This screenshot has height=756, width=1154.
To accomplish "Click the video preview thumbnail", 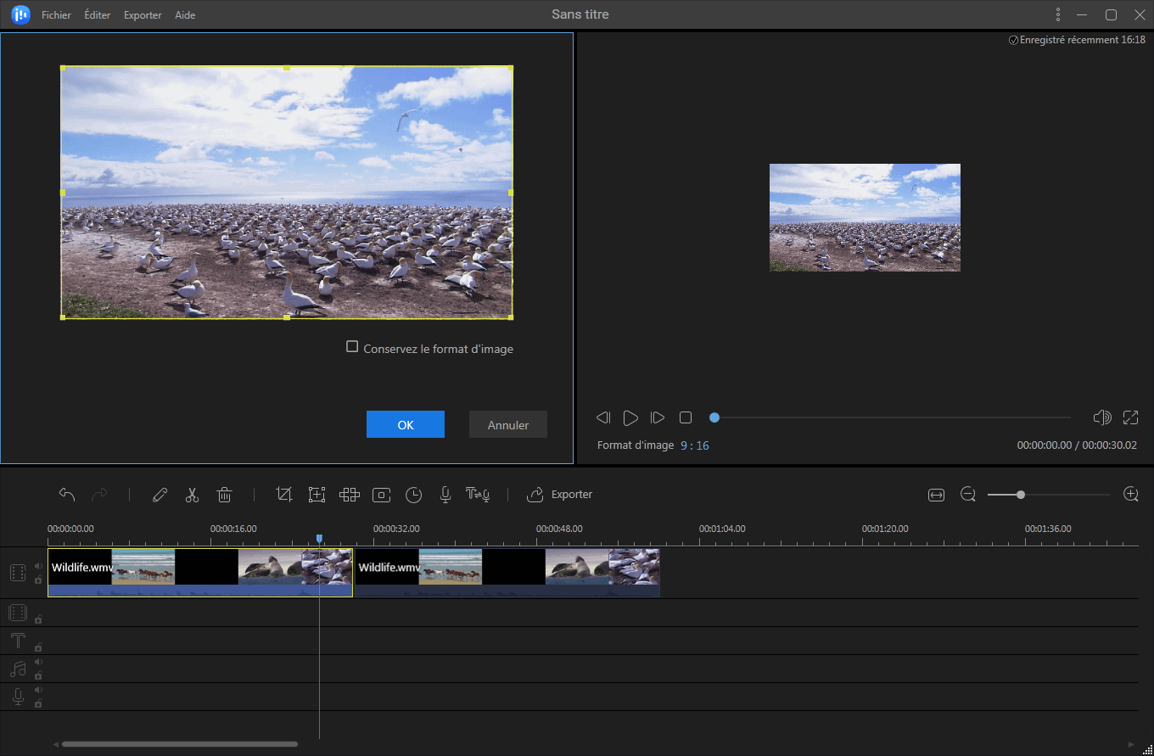I will point(865,217).
